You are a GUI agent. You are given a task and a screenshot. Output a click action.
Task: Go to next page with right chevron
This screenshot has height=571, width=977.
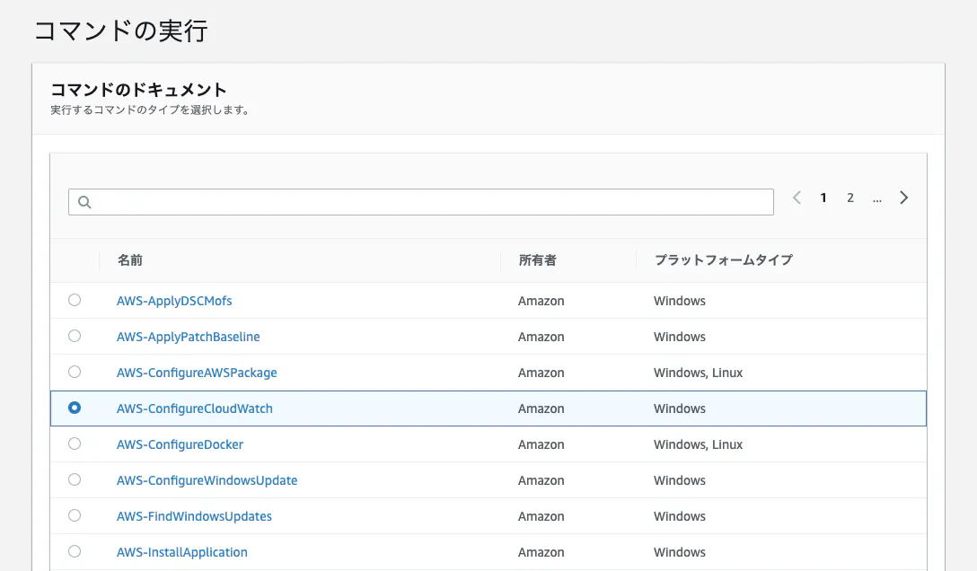click(x=904, y=198)
